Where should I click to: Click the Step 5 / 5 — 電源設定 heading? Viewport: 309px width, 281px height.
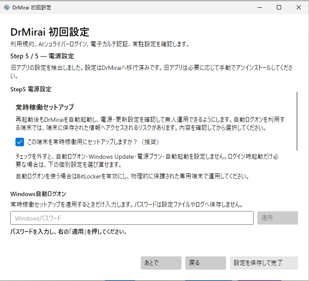pyautogui.click(x=42, y=56)
